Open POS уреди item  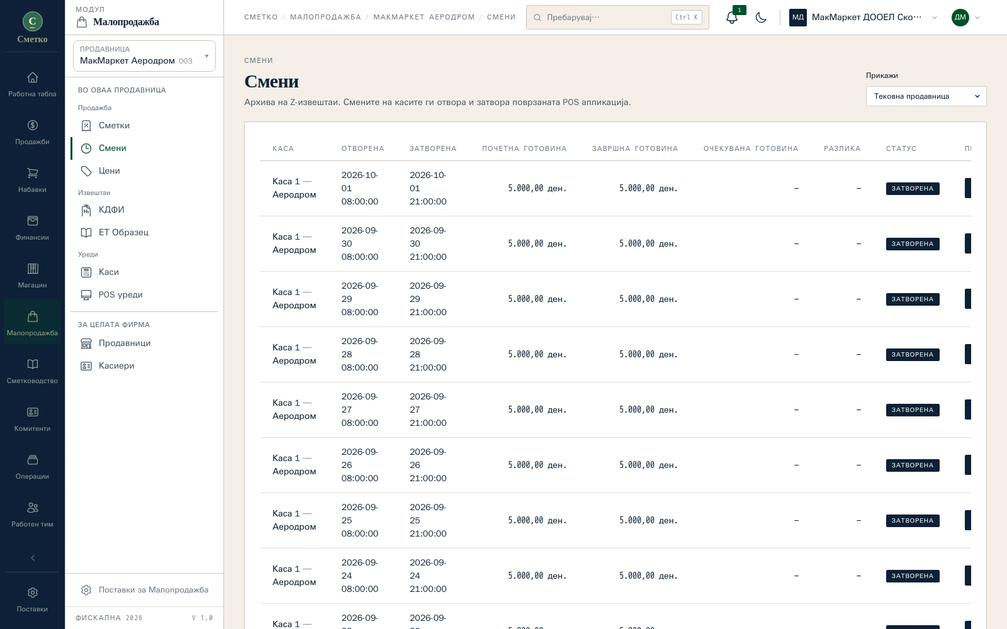pos(144,295)
